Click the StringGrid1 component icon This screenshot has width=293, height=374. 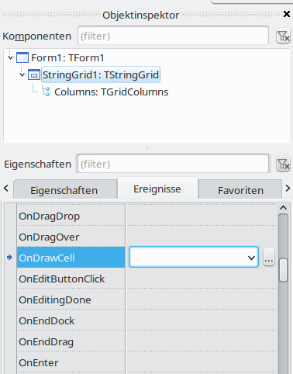pyautogui.click(x=34, y=74)
